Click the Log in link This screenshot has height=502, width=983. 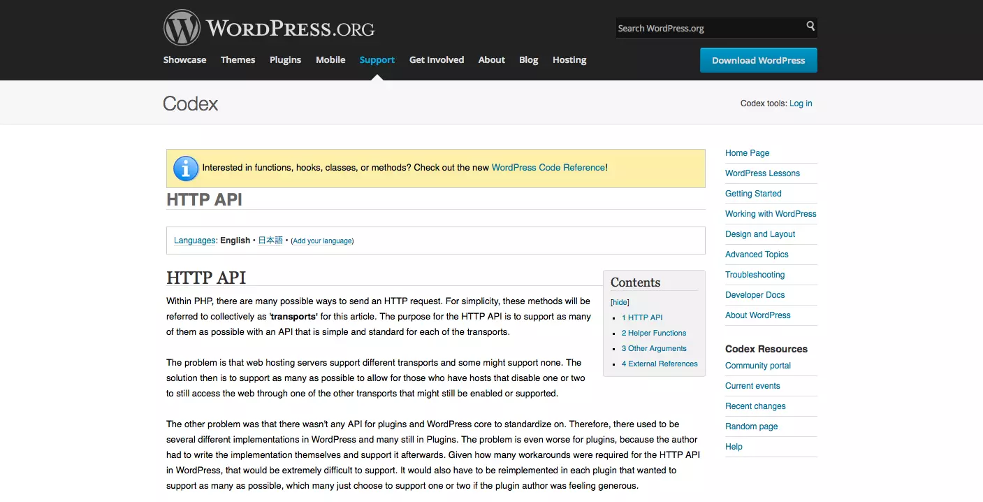[x=801, y=103]
